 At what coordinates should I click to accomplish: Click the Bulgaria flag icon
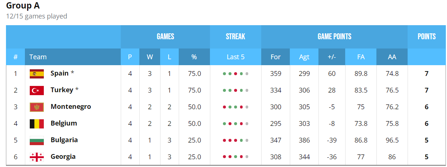click(x=37, y=140)
